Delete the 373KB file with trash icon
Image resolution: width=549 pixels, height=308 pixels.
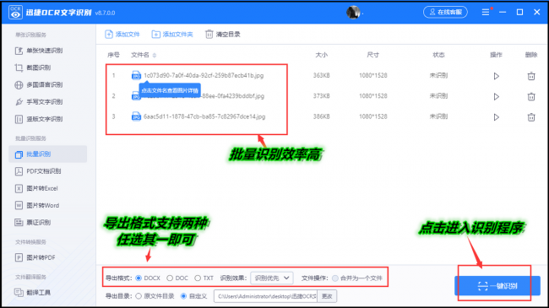[x=531, y=96]
